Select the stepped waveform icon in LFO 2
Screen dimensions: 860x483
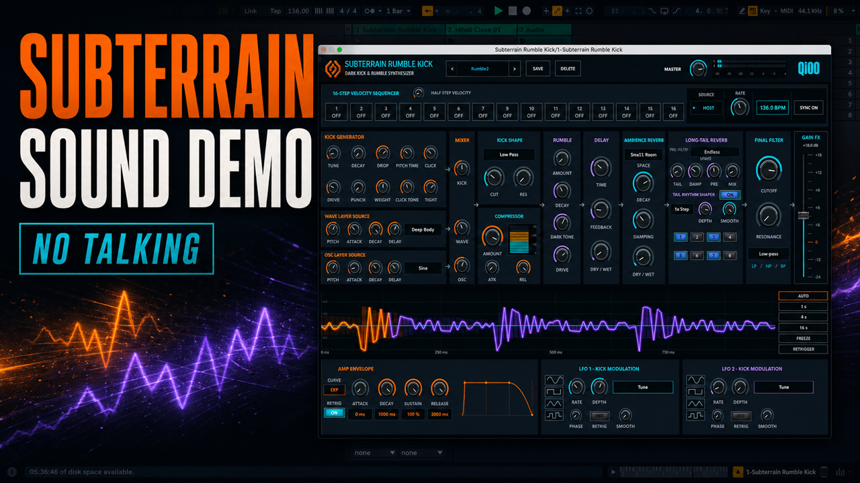[x=695, y=416]
